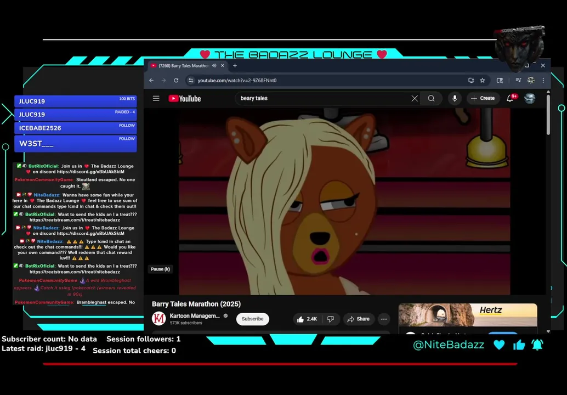Open YouTube account avatar

(530, 98)
